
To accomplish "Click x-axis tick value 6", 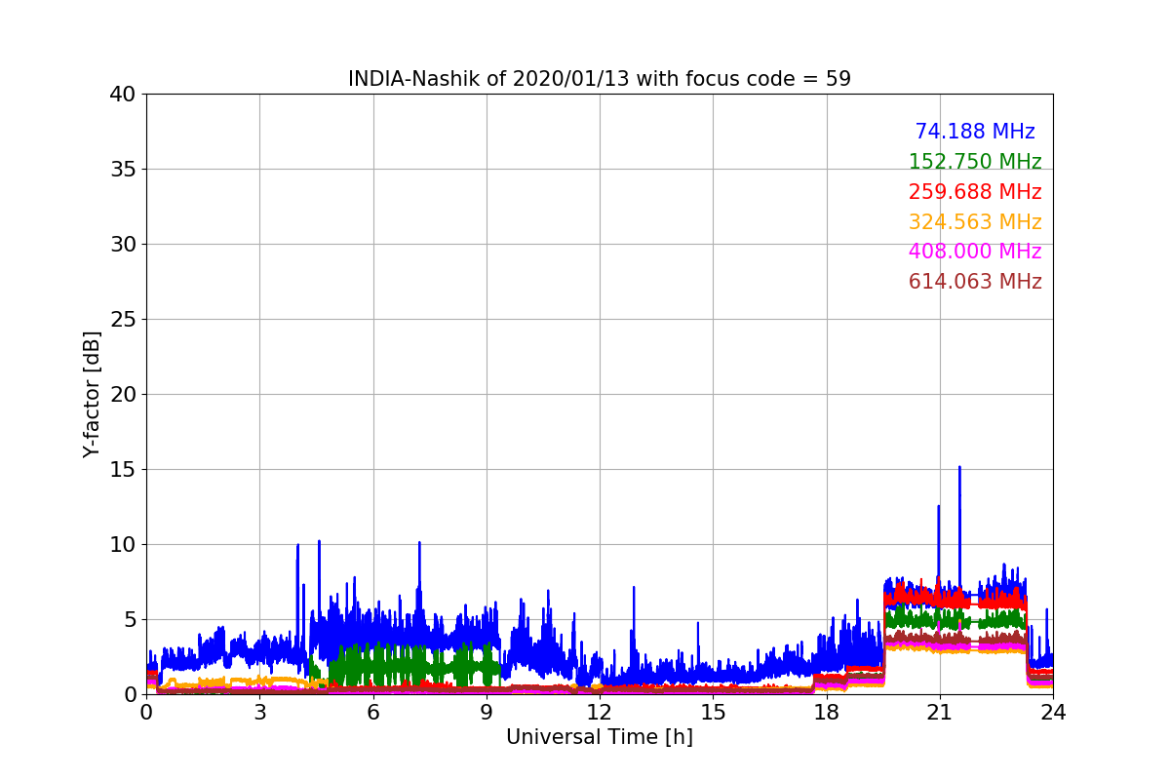I will [x=373, y=713].
